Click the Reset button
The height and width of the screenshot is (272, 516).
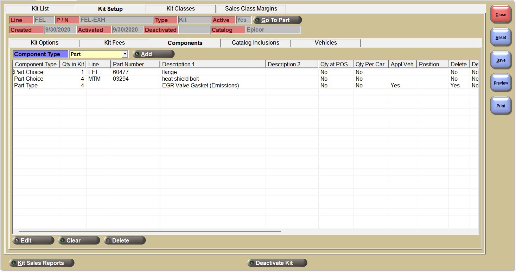[x=501, y=37]
